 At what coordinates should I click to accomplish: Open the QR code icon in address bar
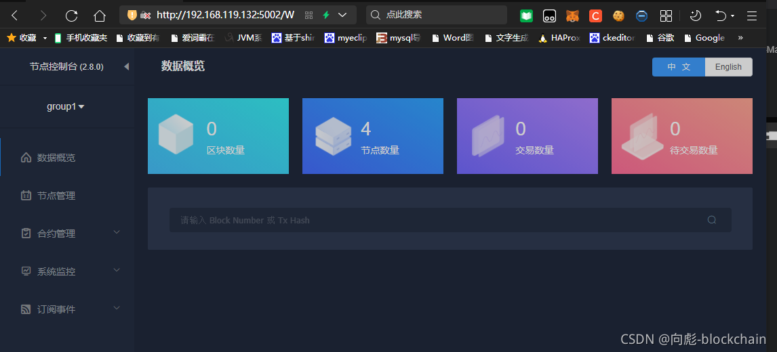click(x=308, y=15)
